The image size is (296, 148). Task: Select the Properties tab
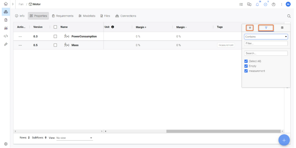pos(38,16)
